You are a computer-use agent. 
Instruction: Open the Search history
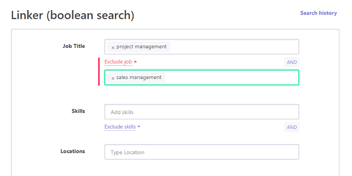[x=318, y=13]
